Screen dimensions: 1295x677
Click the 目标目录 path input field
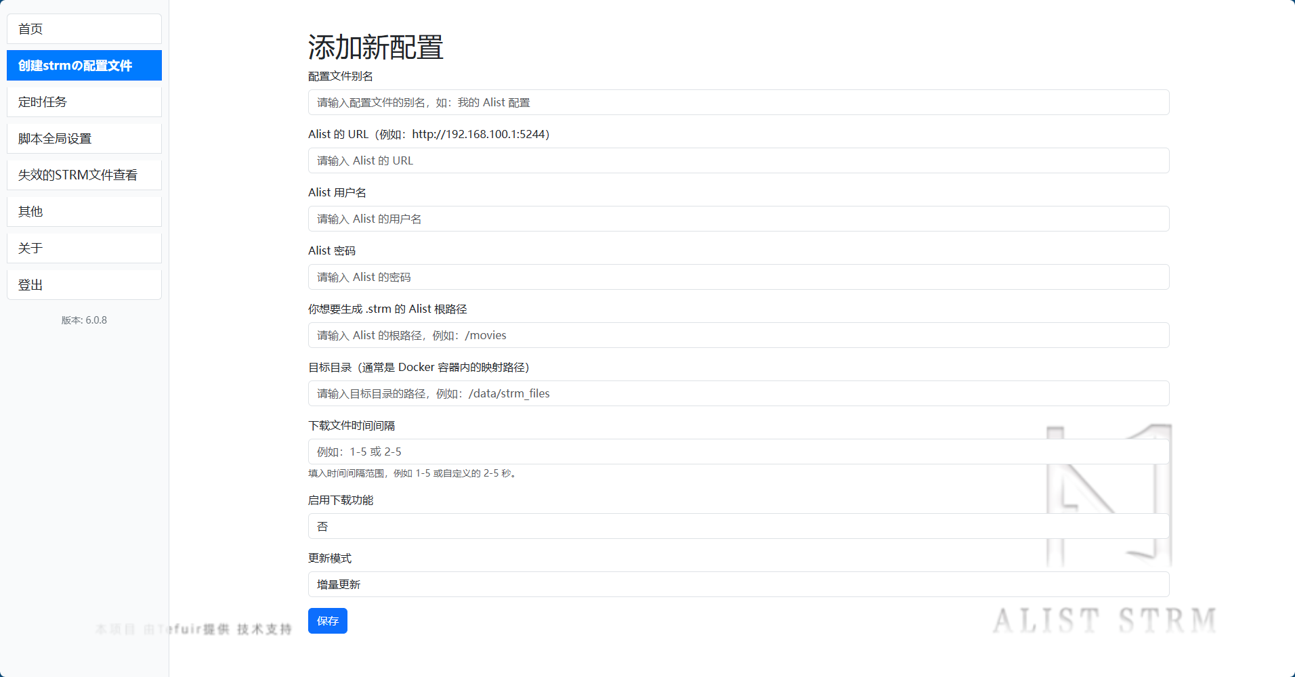coord(738,393)
